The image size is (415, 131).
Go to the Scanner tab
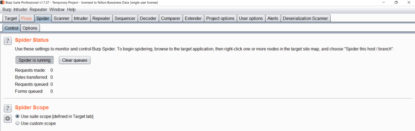tap(62, 18)
